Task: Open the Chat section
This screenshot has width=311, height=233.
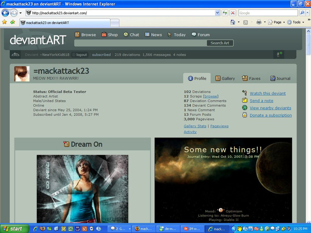Action: click(x=131, y=35)
